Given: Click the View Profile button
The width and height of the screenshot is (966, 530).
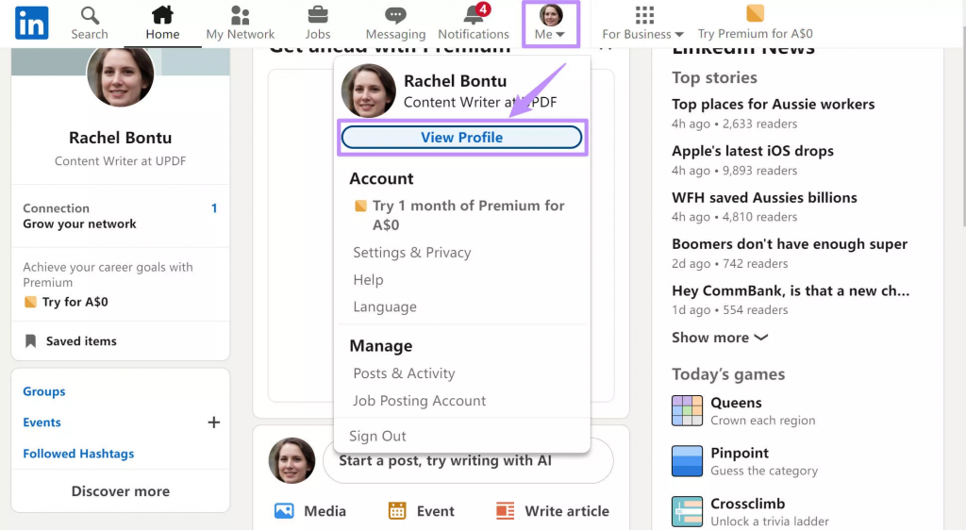Looking at the screenshot, I should (x=461, y=138).
